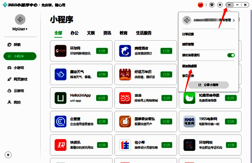This screenshot has width=252, height=163.
Task: Click the 携程酒店 dolphin icon
Action: (x=125, y=51)
